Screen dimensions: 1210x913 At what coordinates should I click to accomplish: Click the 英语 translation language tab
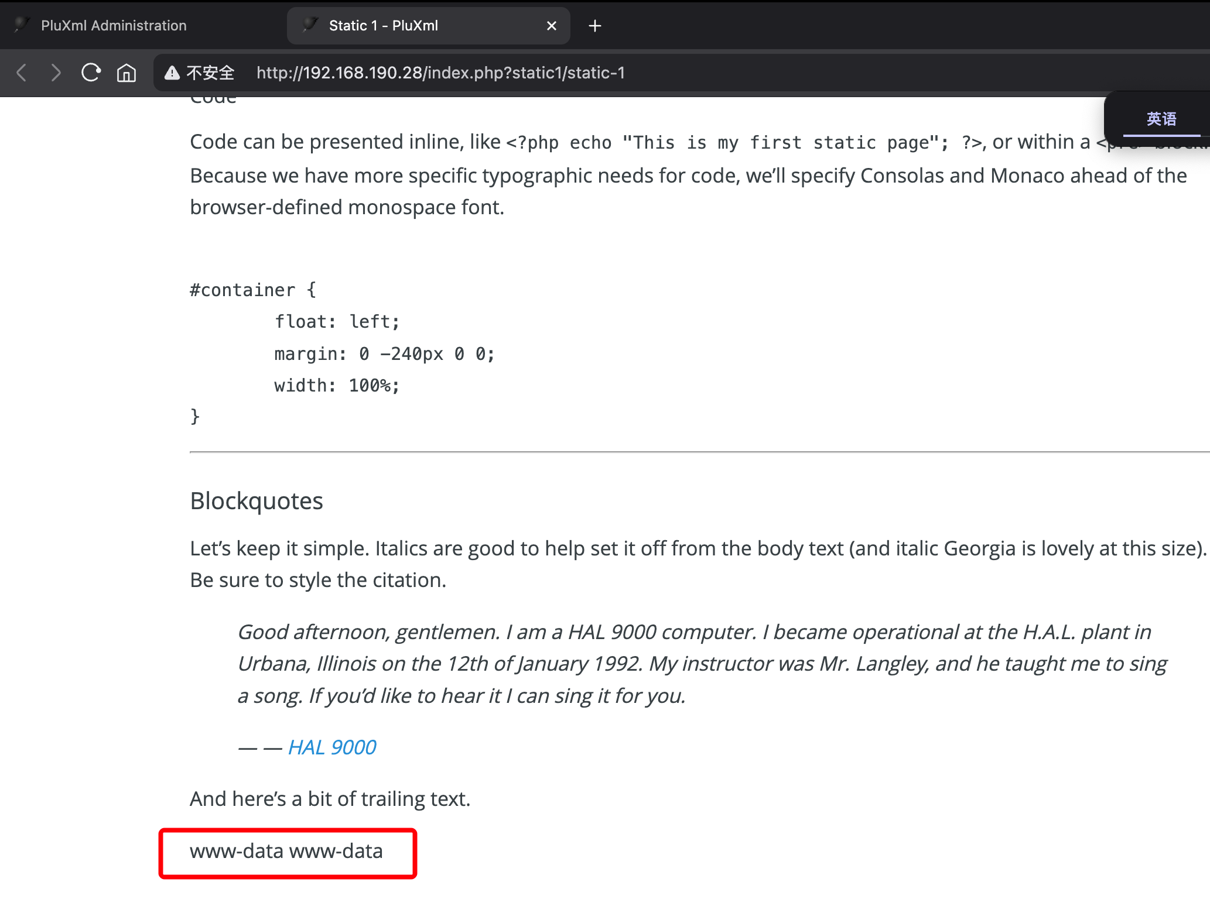tap(1161, 119)
